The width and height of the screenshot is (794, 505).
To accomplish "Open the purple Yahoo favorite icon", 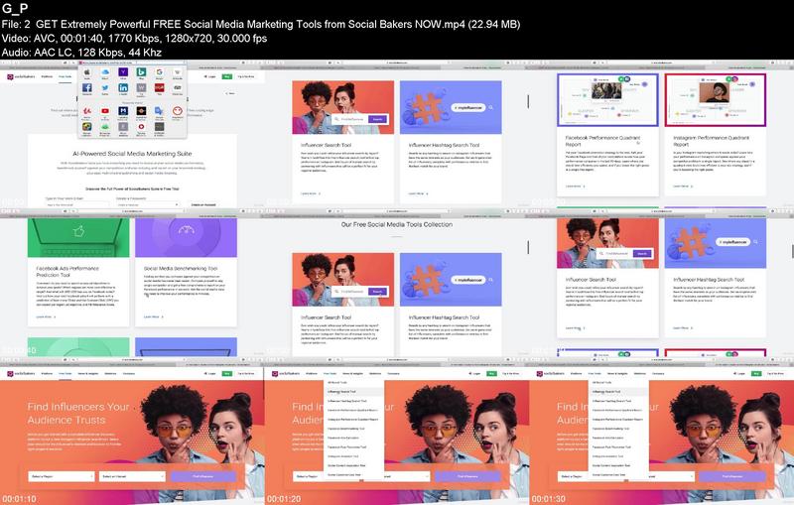I will (x=123, y=72).
